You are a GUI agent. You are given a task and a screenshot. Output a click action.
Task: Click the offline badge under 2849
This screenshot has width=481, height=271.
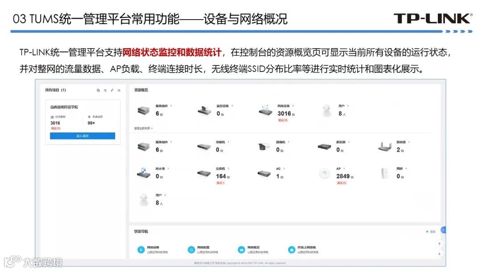tap(342, 183)
